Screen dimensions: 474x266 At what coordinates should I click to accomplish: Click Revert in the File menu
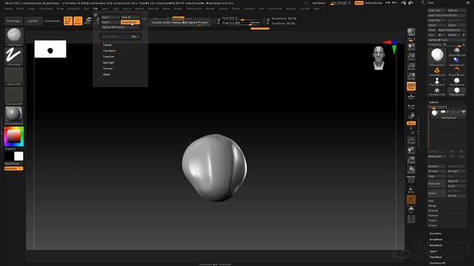click(x=110, y=22)
